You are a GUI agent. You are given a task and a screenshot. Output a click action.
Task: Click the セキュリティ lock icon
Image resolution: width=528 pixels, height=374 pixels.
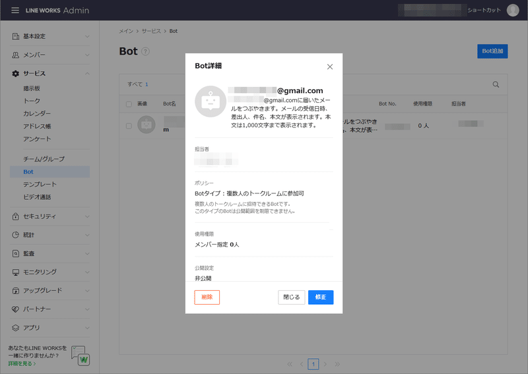point(15,216)
